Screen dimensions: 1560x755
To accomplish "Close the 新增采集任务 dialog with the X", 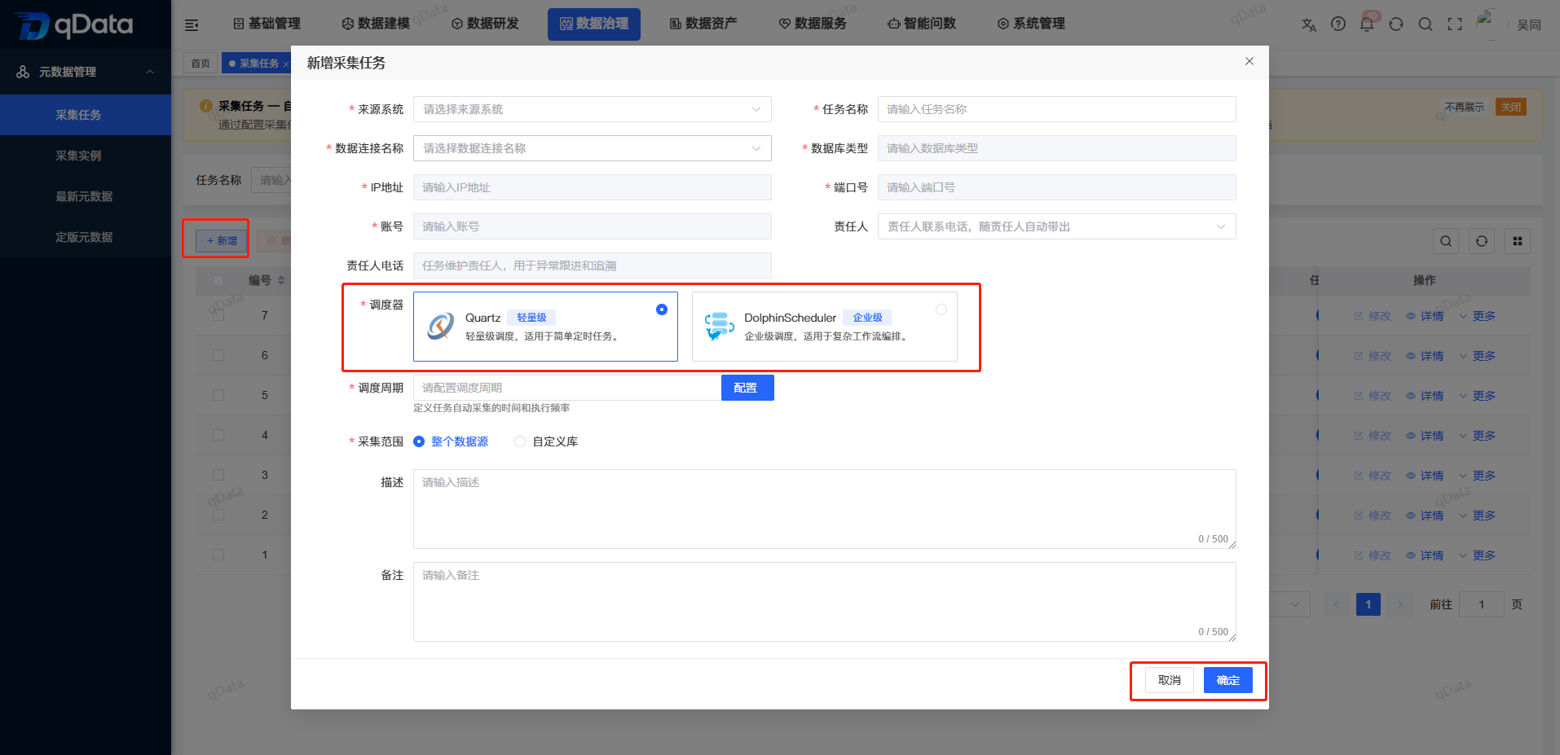I will tap(1249, 61).
